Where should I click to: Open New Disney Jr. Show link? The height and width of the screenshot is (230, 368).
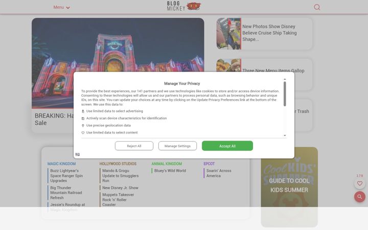tap(120, 188)
